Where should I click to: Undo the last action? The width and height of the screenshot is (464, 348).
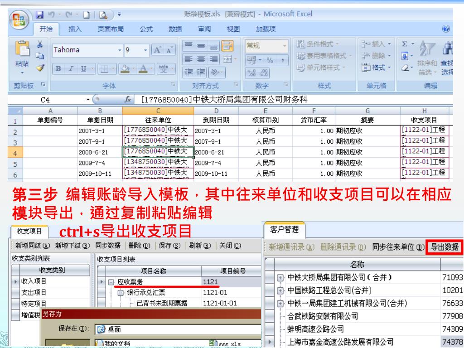[52, 14]
